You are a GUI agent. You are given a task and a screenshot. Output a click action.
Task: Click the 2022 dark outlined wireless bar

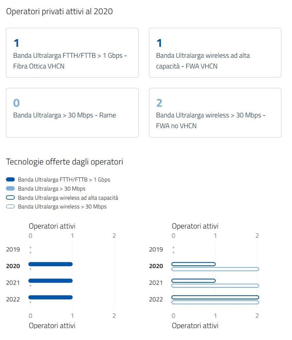tap(215, 297)
